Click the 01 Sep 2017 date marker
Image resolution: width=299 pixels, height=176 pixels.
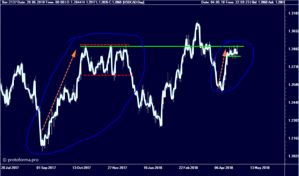pos(46,167)
